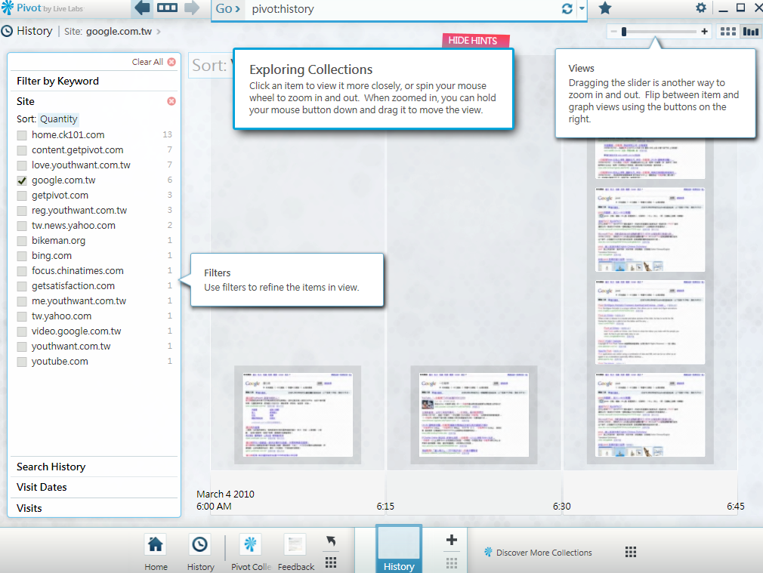Check the home.ck101.com checkbox
The height and width of the screenshot is (573, 763).
[x=22, y=135]
